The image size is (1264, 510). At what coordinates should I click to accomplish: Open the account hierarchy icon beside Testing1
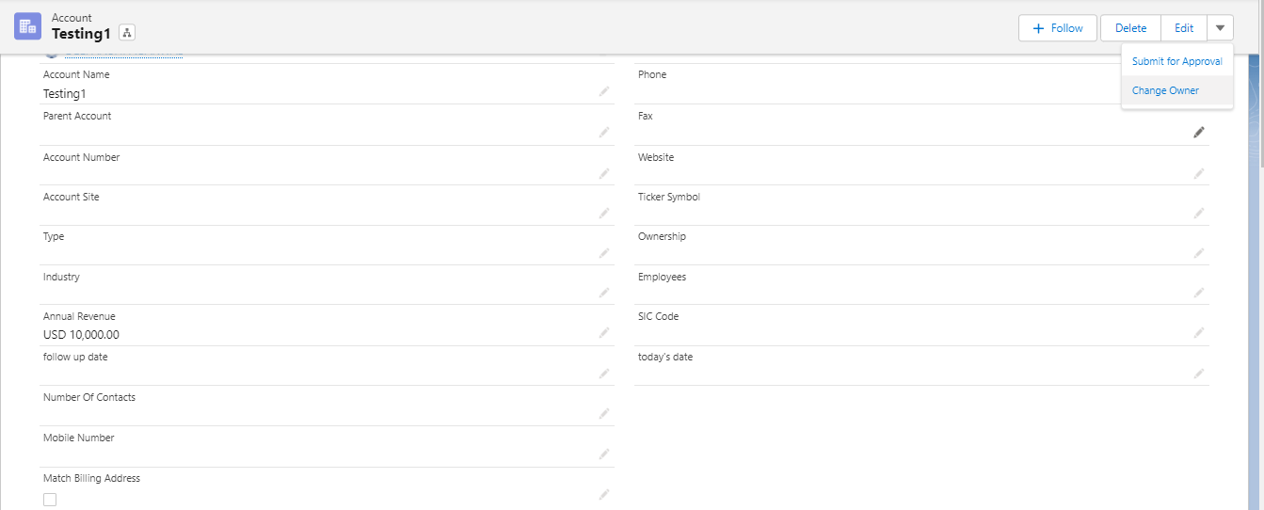(127, 34)
